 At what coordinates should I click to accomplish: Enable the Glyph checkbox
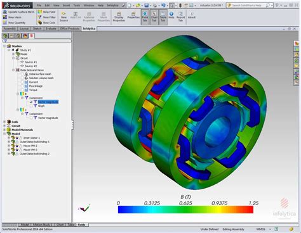coord(31,106)
